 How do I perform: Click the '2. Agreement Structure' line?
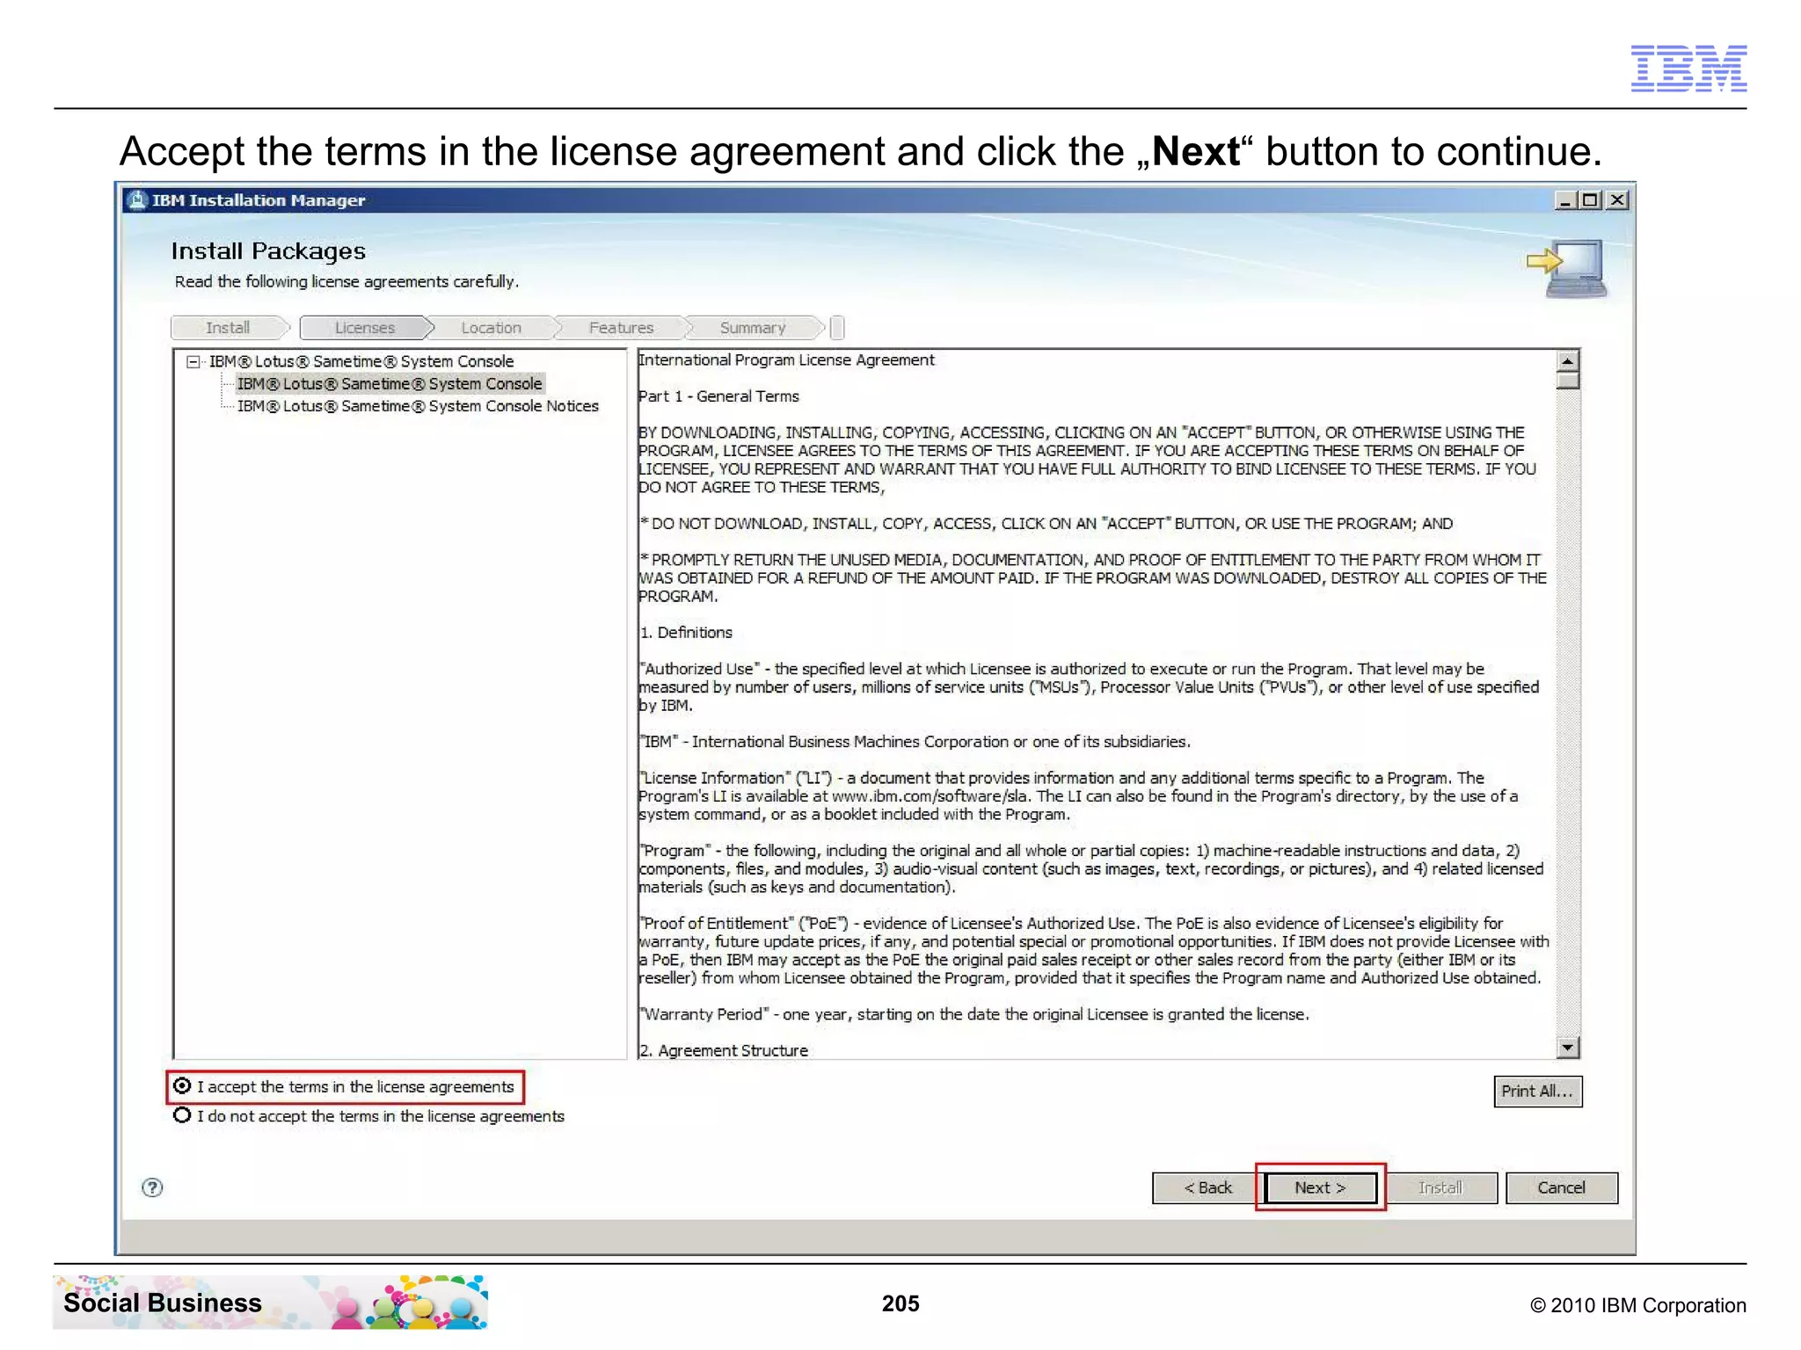[x=723, y=1050]
